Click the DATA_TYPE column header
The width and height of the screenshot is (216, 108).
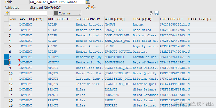[x=202, y=19]
